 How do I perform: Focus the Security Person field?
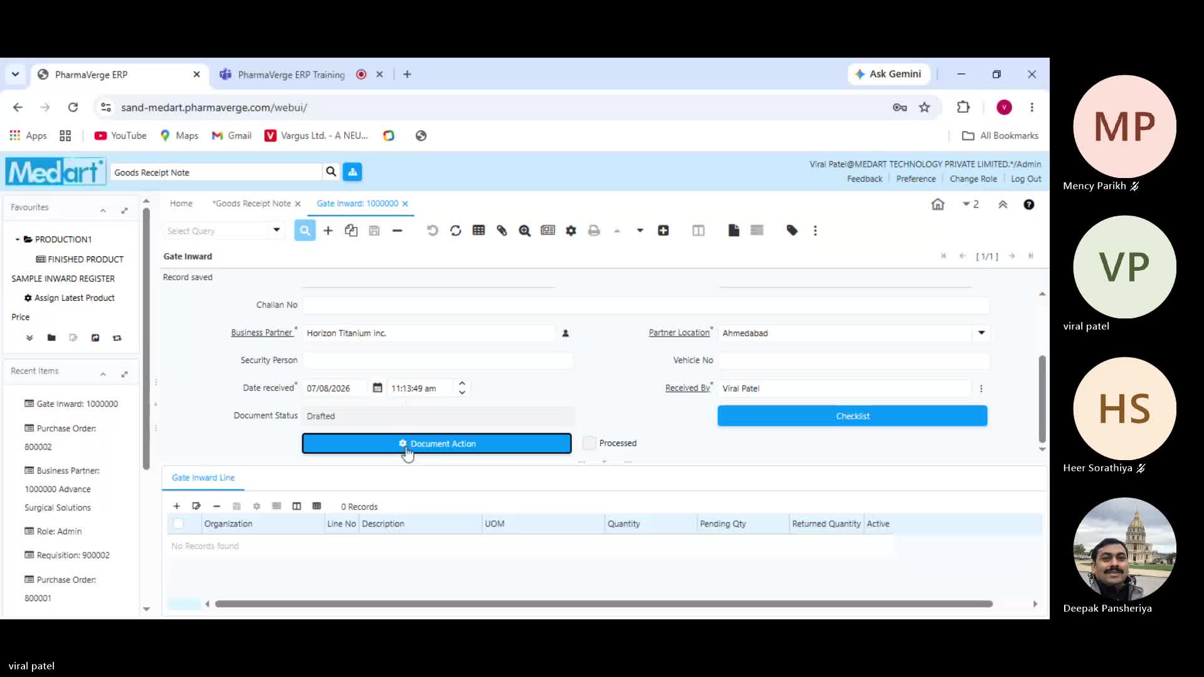(x=438, y=360)
